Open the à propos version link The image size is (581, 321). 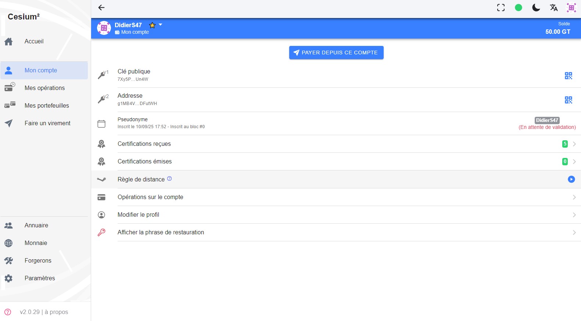[x=44, y=312]
